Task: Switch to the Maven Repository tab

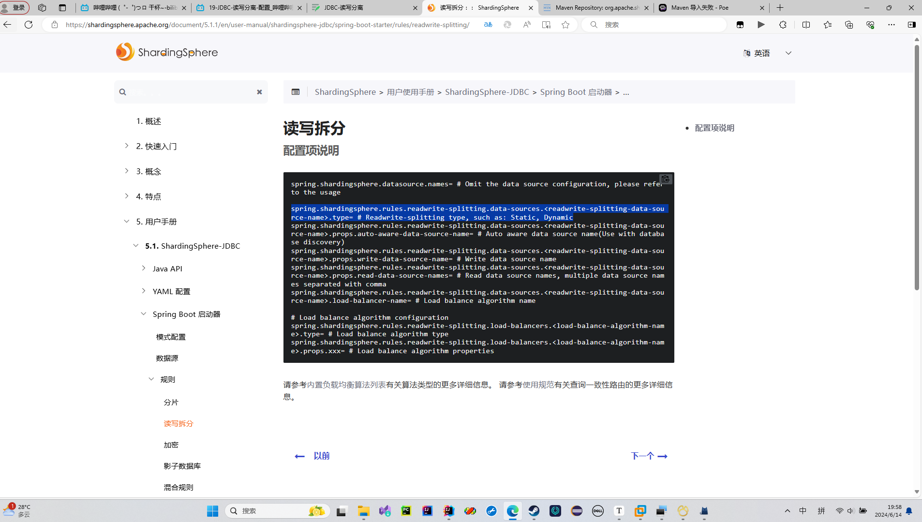Action: coord(595,8)
